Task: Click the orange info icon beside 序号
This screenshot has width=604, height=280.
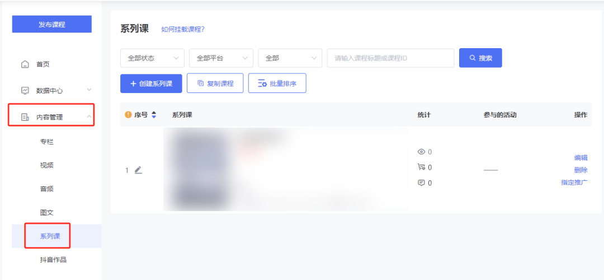Action: pyautogui.click(x=129, y=115)
